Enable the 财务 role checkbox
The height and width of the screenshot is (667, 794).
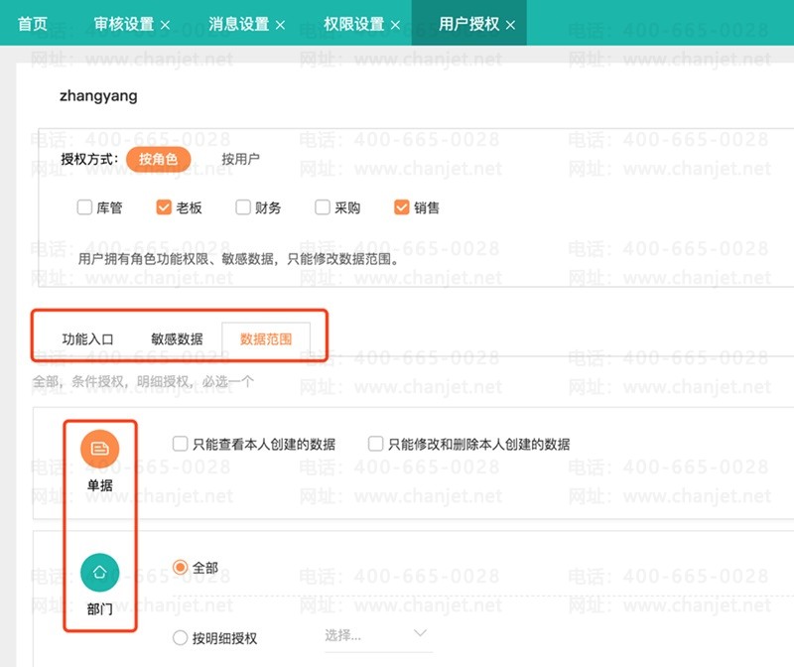(244, 207)
